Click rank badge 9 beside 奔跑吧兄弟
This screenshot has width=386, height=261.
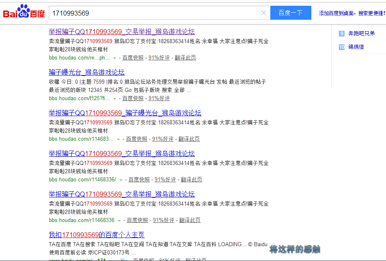tap(342, 34)
